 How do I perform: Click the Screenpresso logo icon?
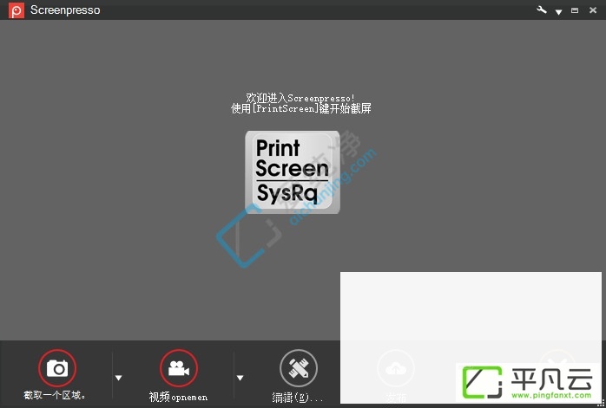point(16,10)
